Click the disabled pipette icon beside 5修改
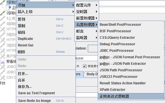Viewport: 165px width, 103px height. (x=3, y=35)
